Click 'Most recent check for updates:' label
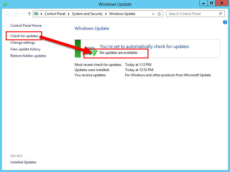The image size is (230, 172). point(98,65)
